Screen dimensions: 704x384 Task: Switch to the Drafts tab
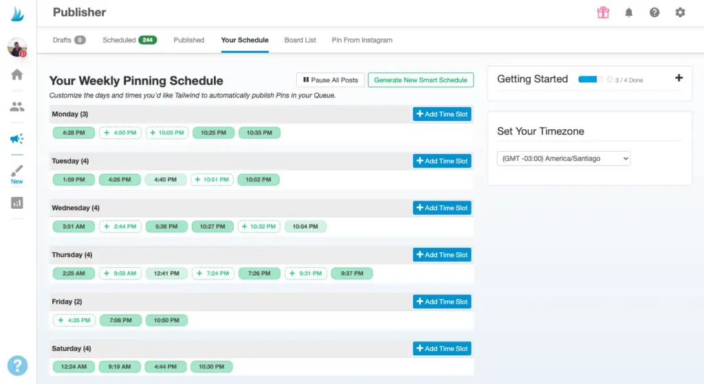[x=69, y=40]
